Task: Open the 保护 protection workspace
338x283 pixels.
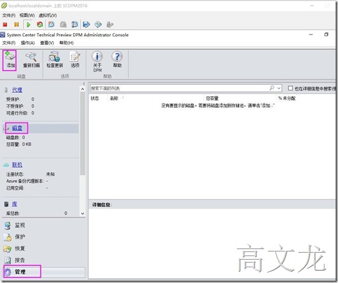Action: 20,237
